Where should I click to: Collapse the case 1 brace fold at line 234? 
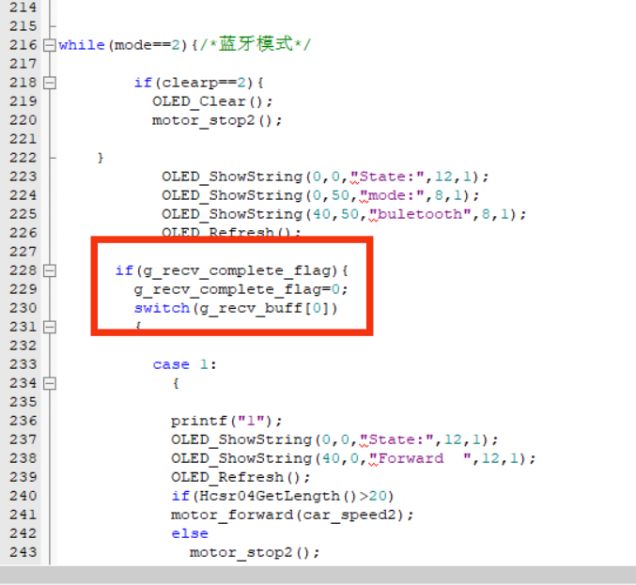[50, 383]
